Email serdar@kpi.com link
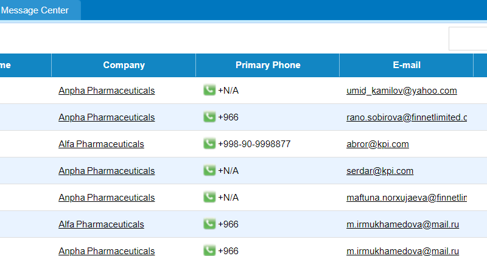This screenshot has height=256, width=487. [x=380, y=171]
